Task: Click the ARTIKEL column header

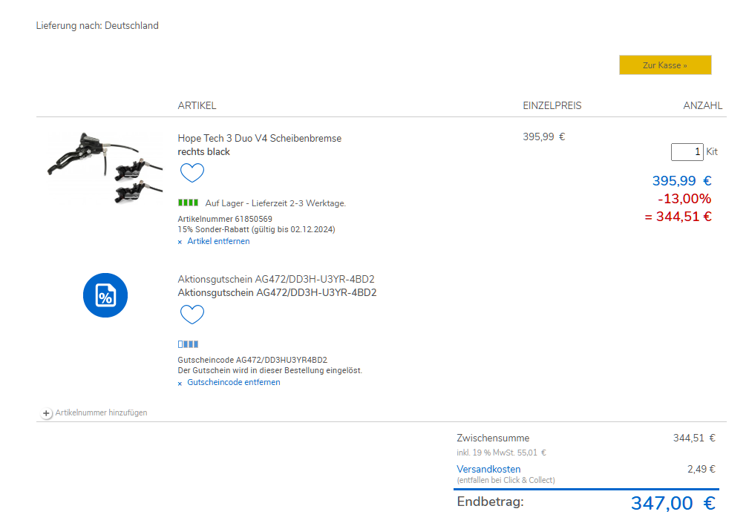Action: (197, 106)
